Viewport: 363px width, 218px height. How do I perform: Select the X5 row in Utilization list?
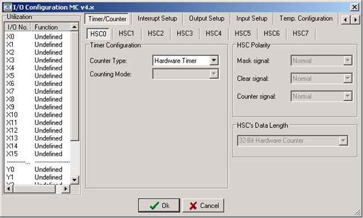(x=37, y=76)
